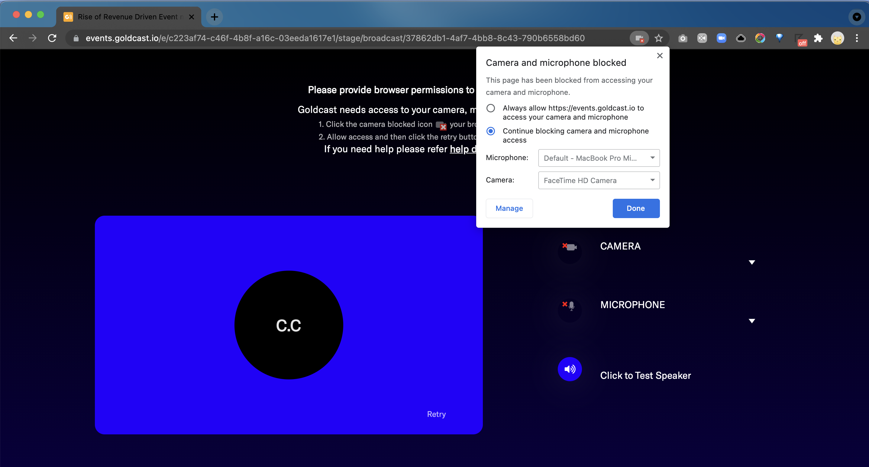The height and width of the screenshot is (467, 869).
Task: Click the browser forward arrow
Action: click(33, 38)
